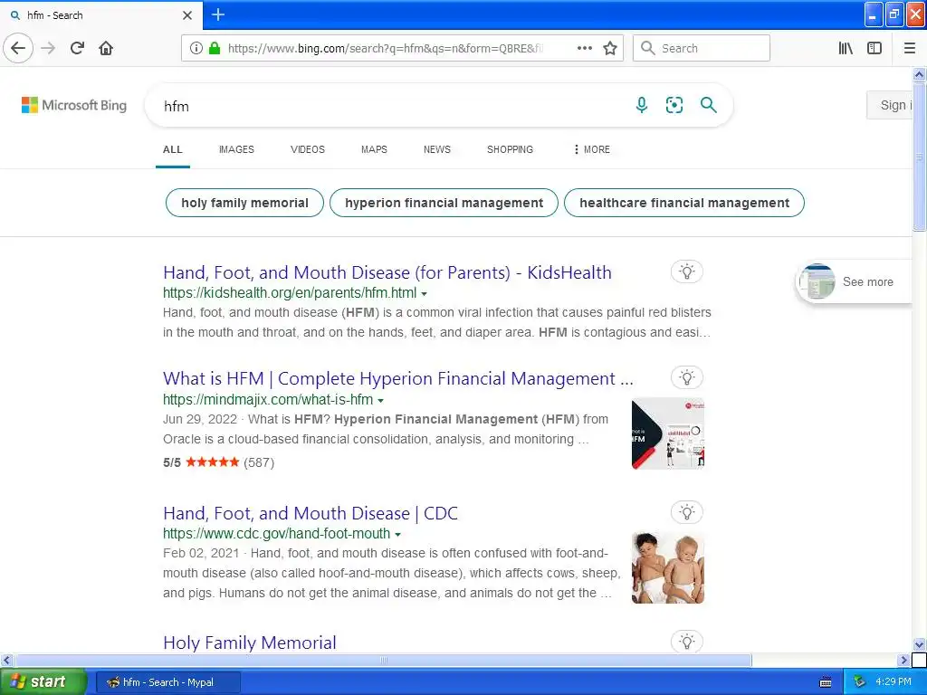Image resolution: width=927 pixels, height=695 pixels.
Task: Click lightbulb icon beside Holy Family Memorial
Action: [x=687, y=642]
